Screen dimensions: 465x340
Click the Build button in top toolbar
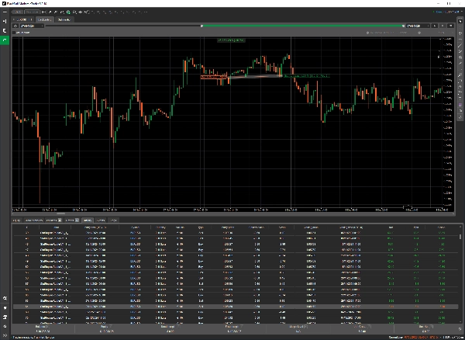(17, 12)
